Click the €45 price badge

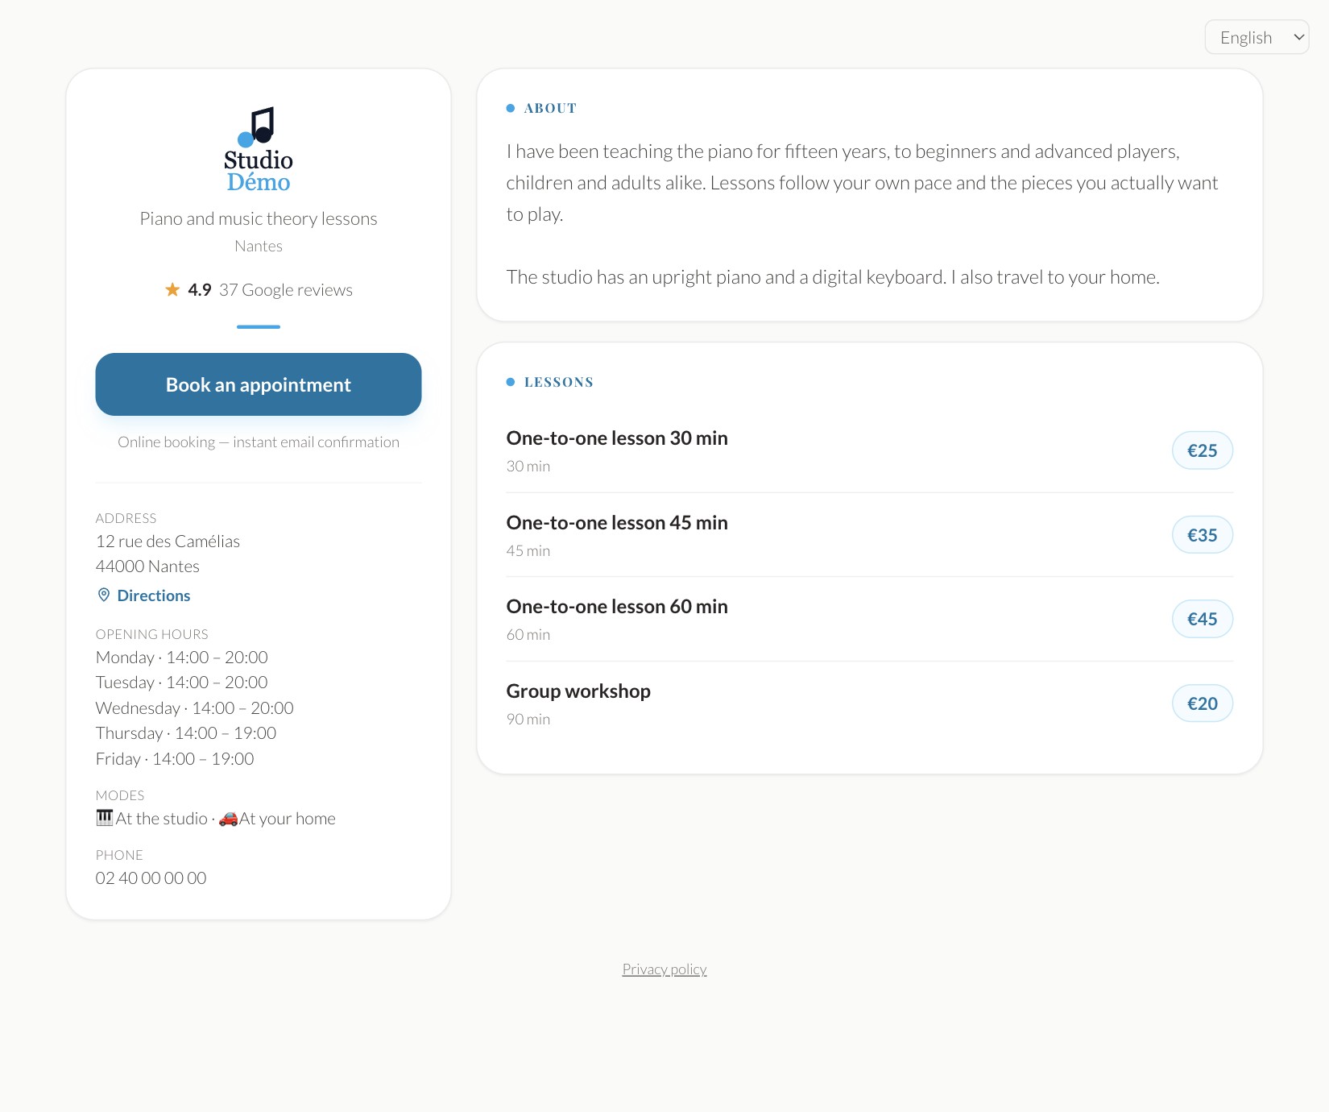pos(1203,619)
